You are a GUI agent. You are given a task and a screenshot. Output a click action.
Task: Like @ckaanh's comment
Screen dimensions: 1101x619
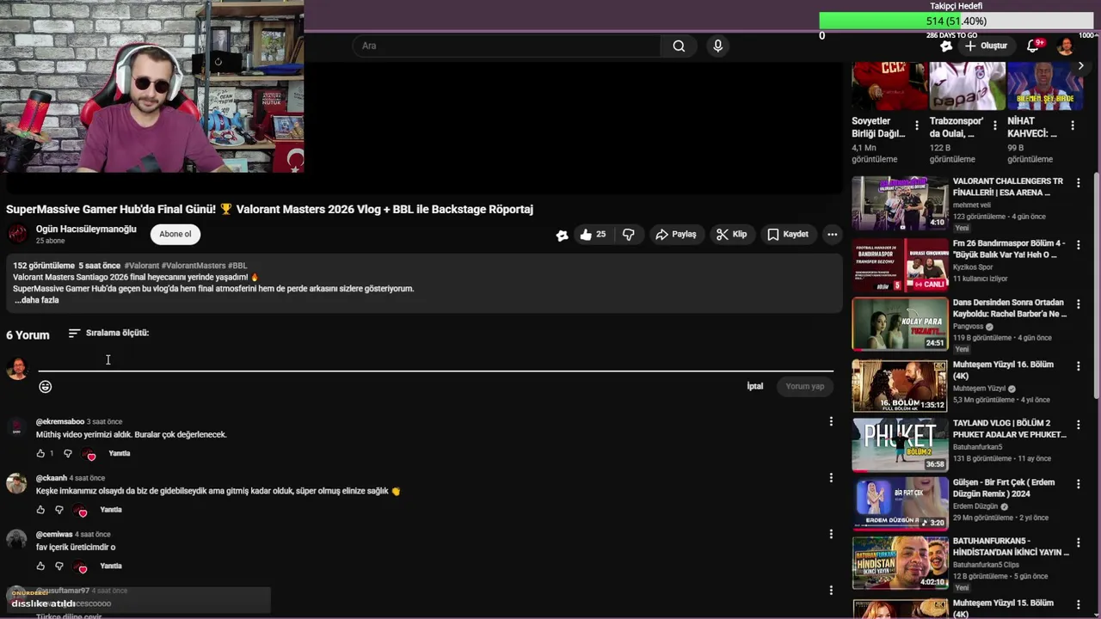point(40,510)
